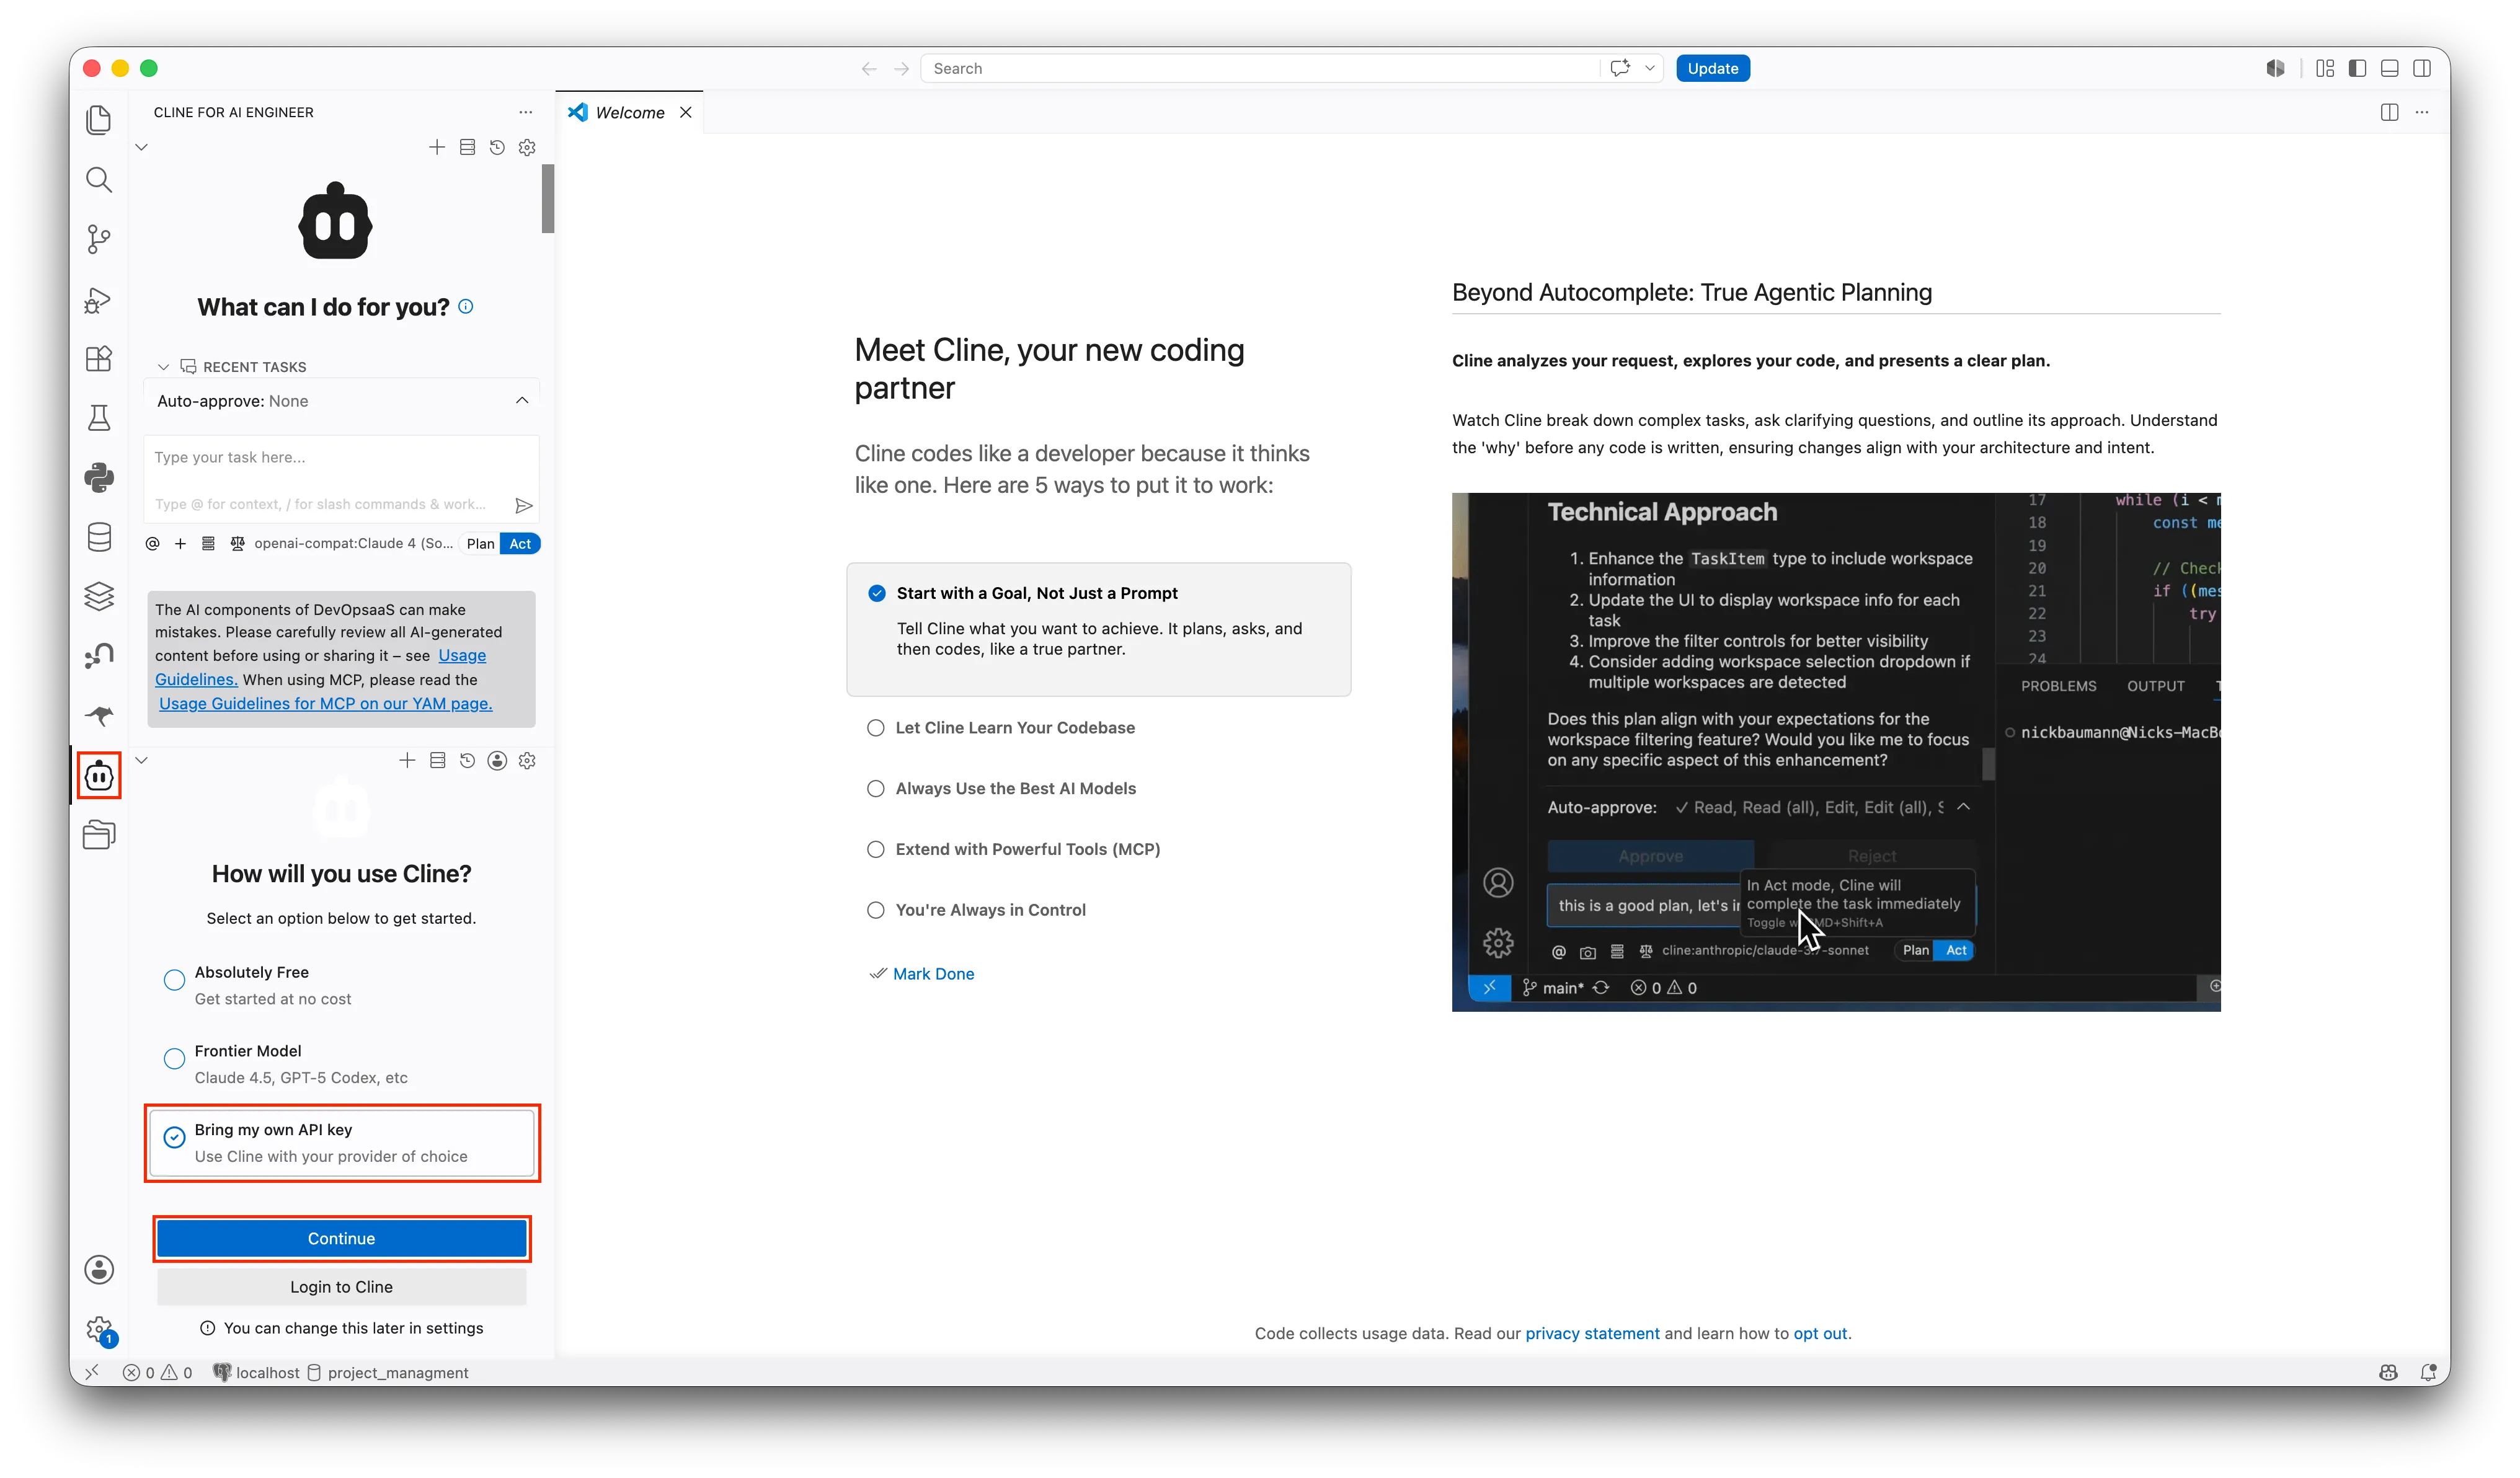Screen dimensions: 2520x1478
Task: Open settings gear in top Cline panel
Action: 527,147
